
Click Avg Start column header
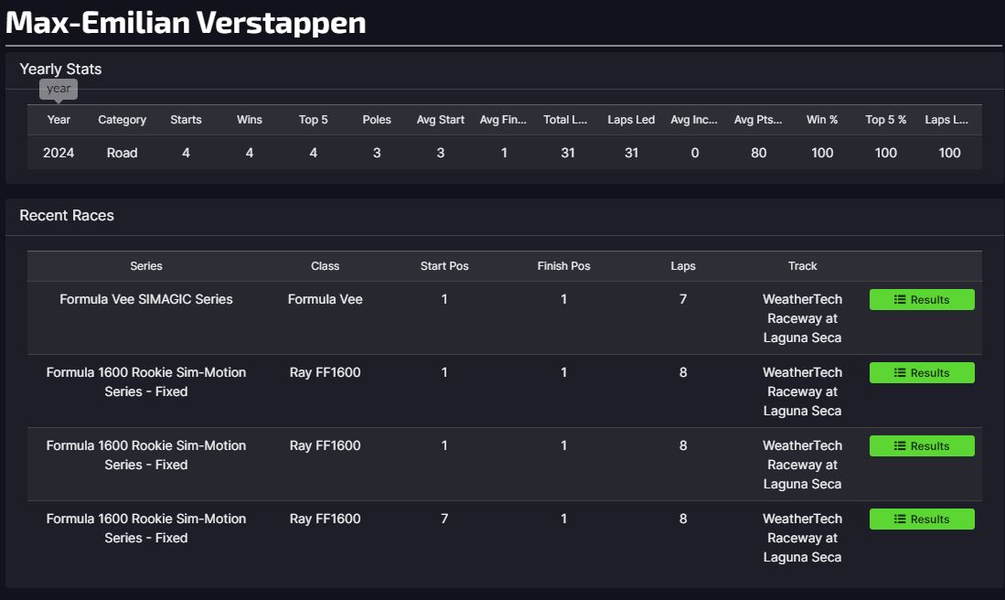441,119
